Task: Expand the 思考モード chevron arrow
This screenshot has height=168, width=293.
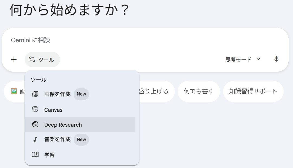Action: click(258, 59)
